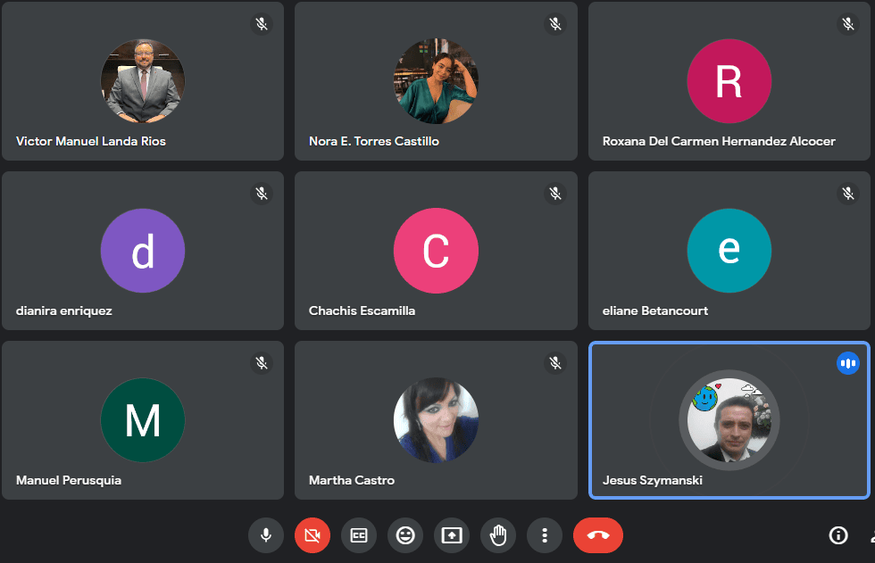Open more options three-dot menu
The height and width of the screenshot is (563, 875).
545,535
